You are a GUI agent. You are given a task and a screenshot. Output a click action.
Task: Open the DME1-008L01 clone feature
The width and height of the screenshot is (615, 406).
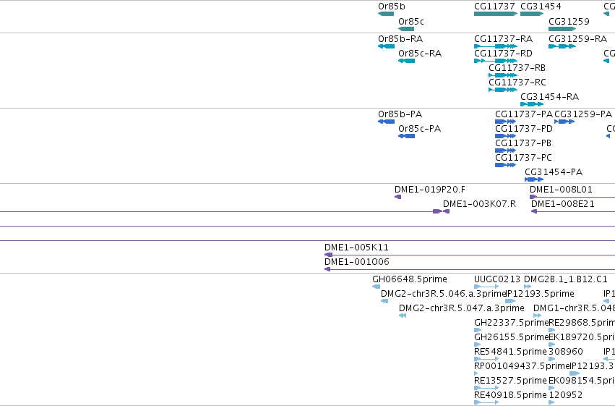point(561,190)
